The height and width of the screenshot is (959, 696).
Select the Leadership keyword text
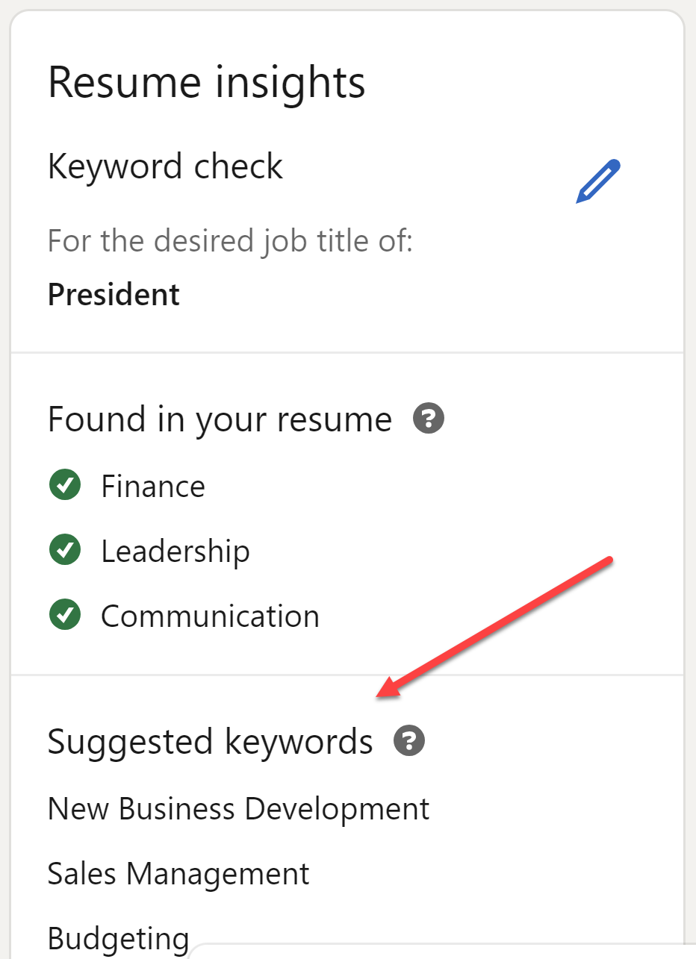coord(175,552)
